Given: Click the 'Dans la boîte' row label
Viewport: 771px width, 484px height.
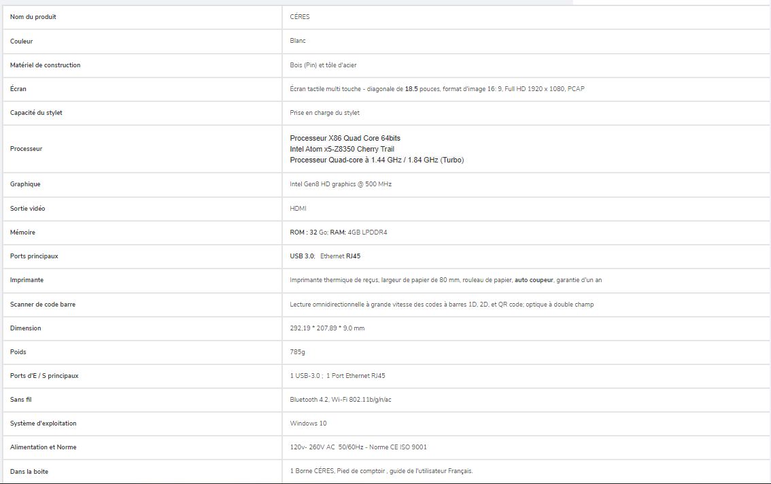Looking at the screenshot, I should click(29, 471).
